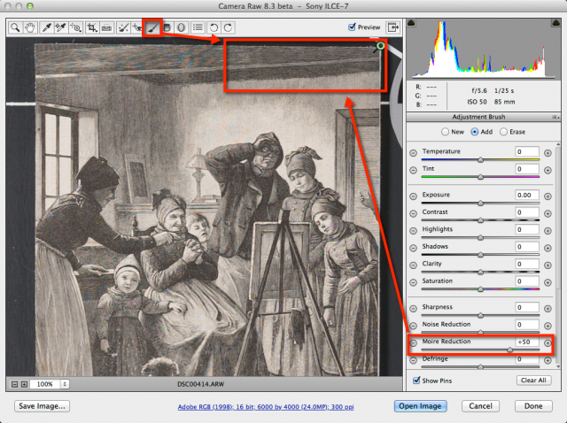Open the Camera Raw preferences dialog icon
Image resolution: width=567 pixels, height=423 pixels.
[x=198, y=27]
